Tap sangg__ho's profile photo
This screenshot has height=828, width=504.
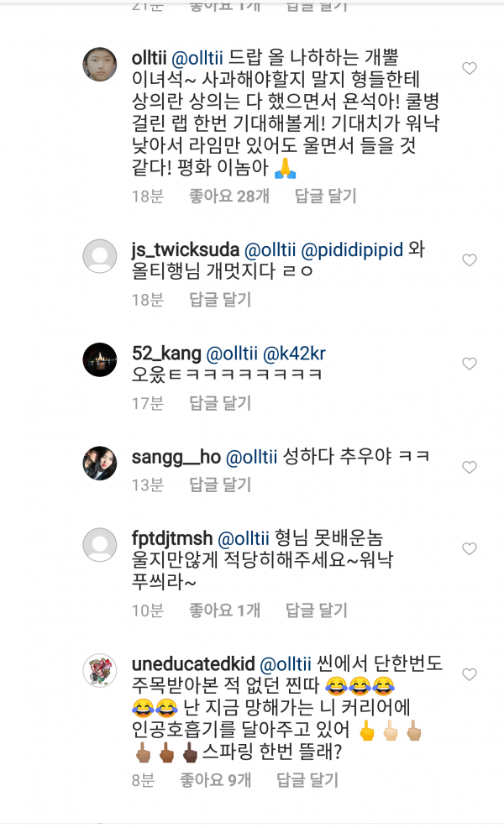point(99,463)
